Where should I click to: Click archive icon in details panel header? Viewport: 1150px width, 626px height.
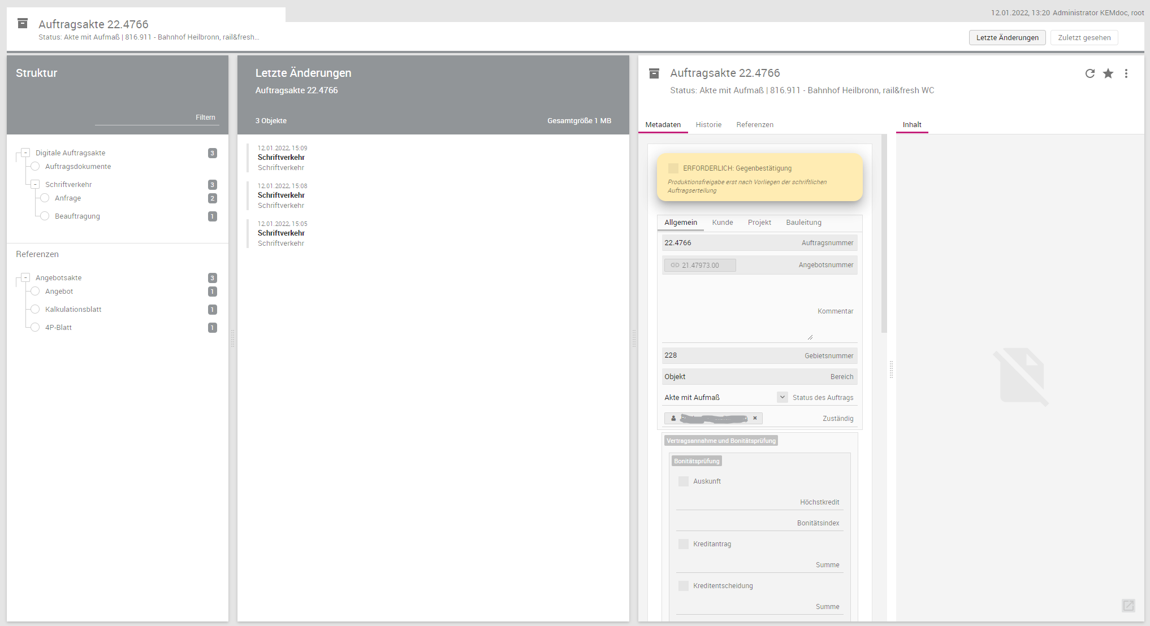click(654, 73)
